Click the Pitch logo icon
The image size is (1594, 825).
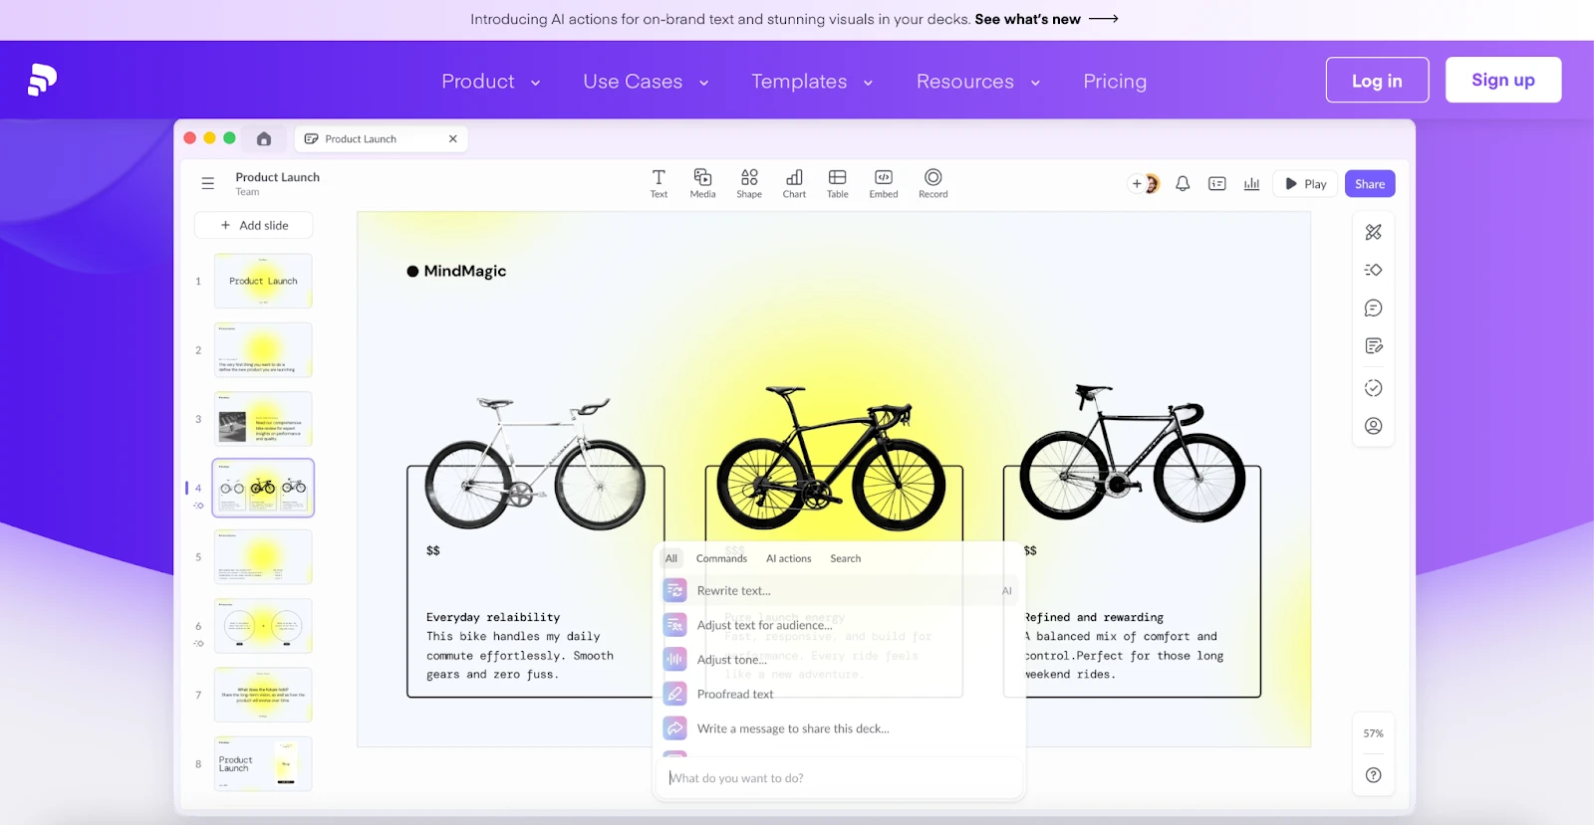[x=42, y=80]
